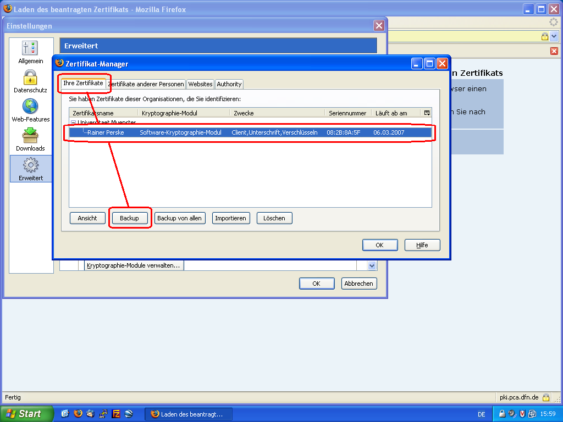This screenshot has height=422, width=563.
Task: Click the Ansicht button
Action: [87, 218]
